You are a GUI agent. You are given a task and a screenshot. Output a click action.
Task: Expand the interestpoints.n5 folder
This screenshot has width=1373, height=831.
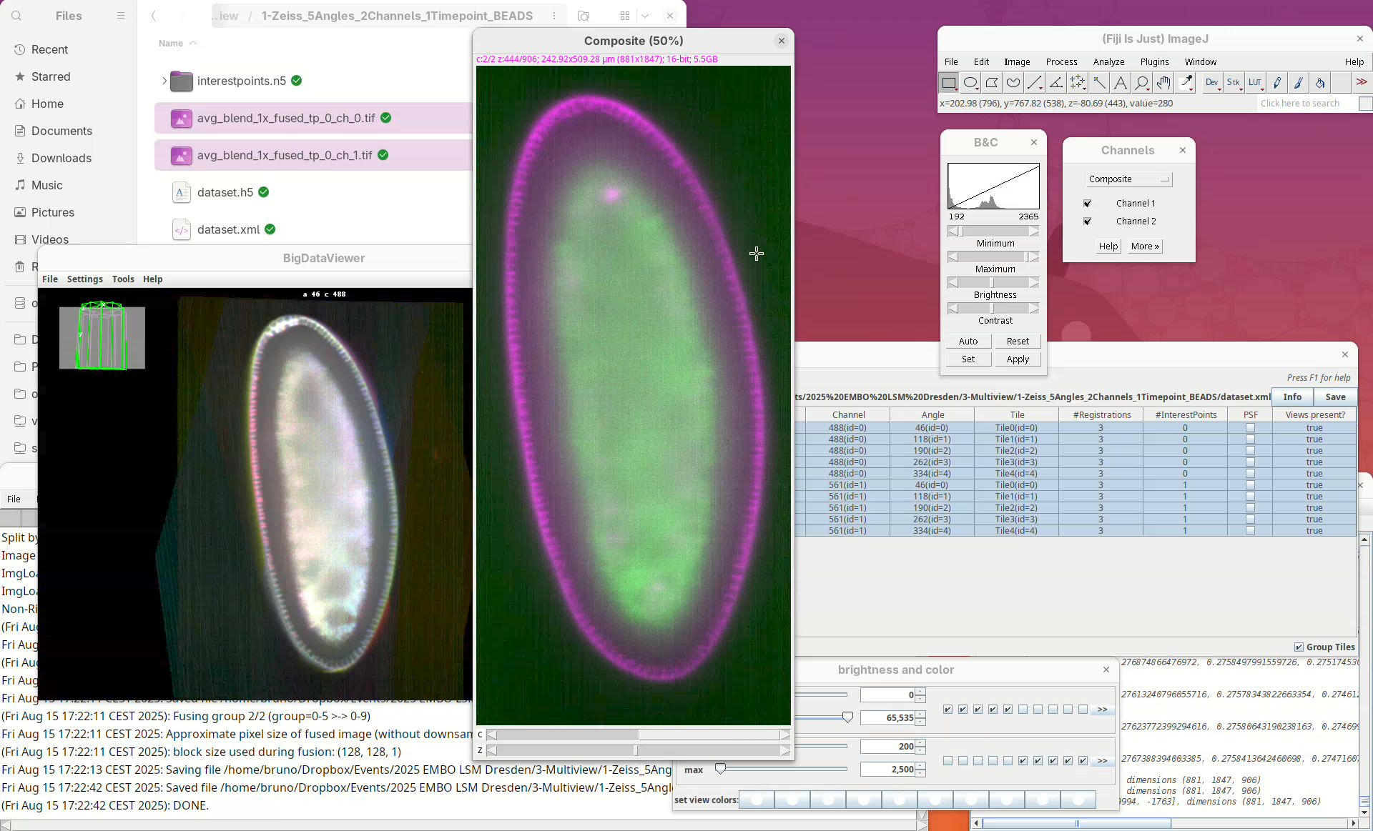coord(164,81)
